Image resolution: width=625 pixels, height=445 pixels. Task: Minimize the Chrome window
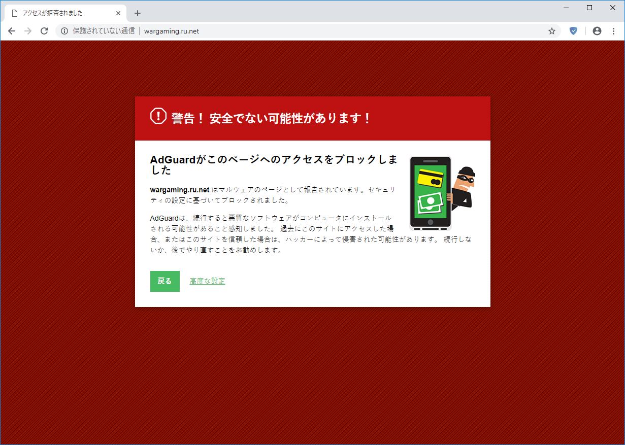click(566, 8)
